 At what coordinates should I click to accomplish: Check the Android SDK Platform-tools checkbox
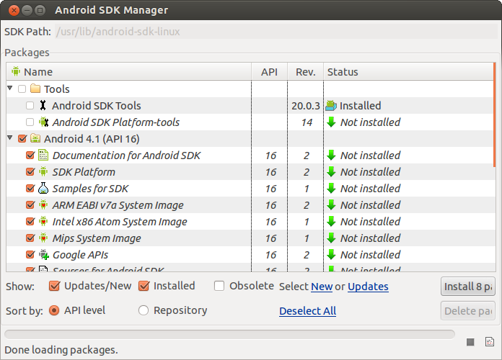click(x=30, y=122)
